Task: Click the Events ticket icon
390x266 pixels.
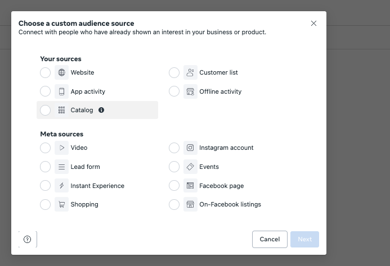Action: [x=190, y=167]
